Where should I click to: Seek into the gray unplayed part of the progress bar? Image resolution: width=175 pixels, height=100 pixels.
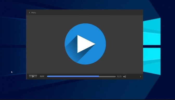point(107,76)
